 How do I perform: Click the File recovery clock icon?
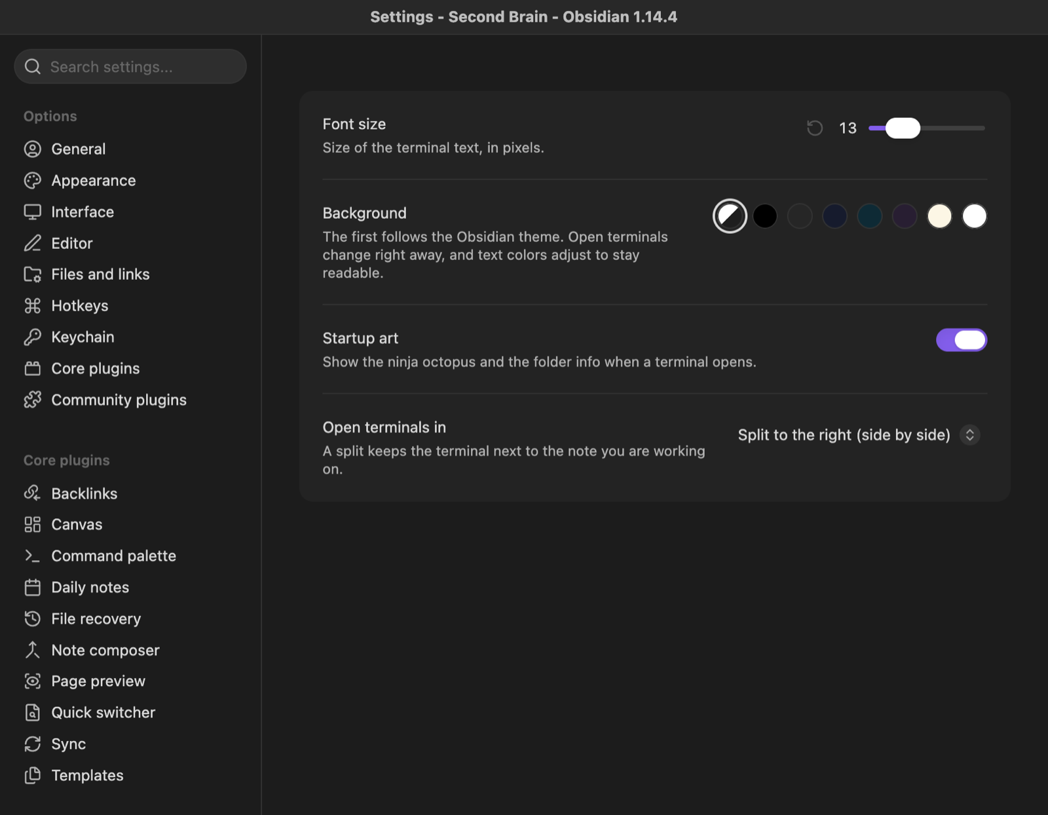32,619
